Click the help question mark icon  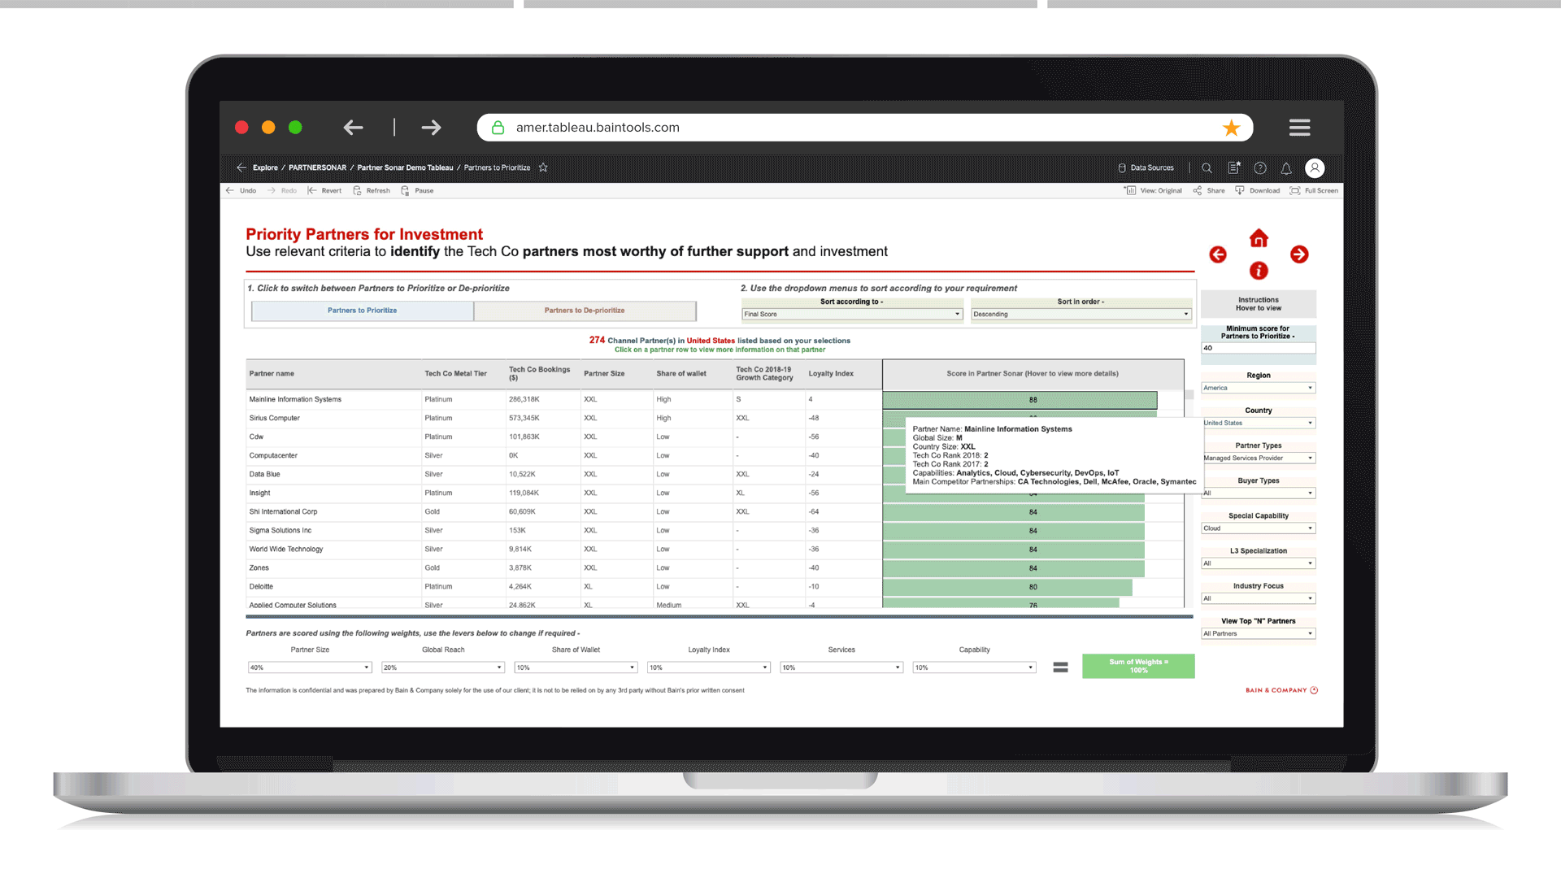pos(1259,167)
